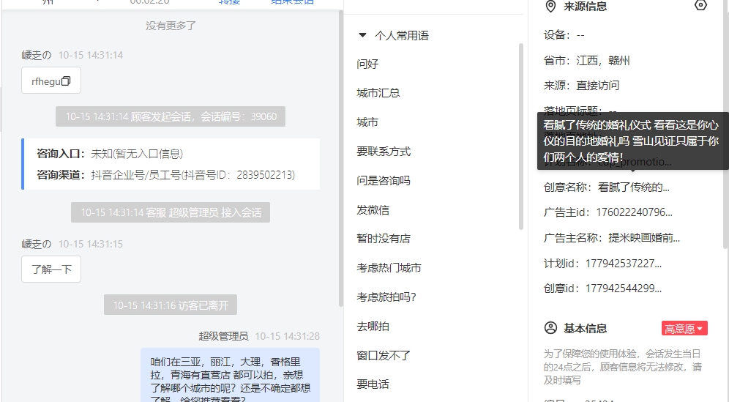This screenshot has height=402, width=729.
Task: Select the 考虑旅拍吗? quick phrase
Action: tap(386, 297)
